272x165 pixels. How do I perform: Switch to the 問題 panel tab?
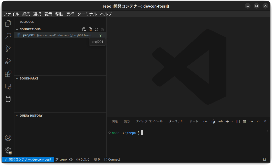[x=115, y=121]
